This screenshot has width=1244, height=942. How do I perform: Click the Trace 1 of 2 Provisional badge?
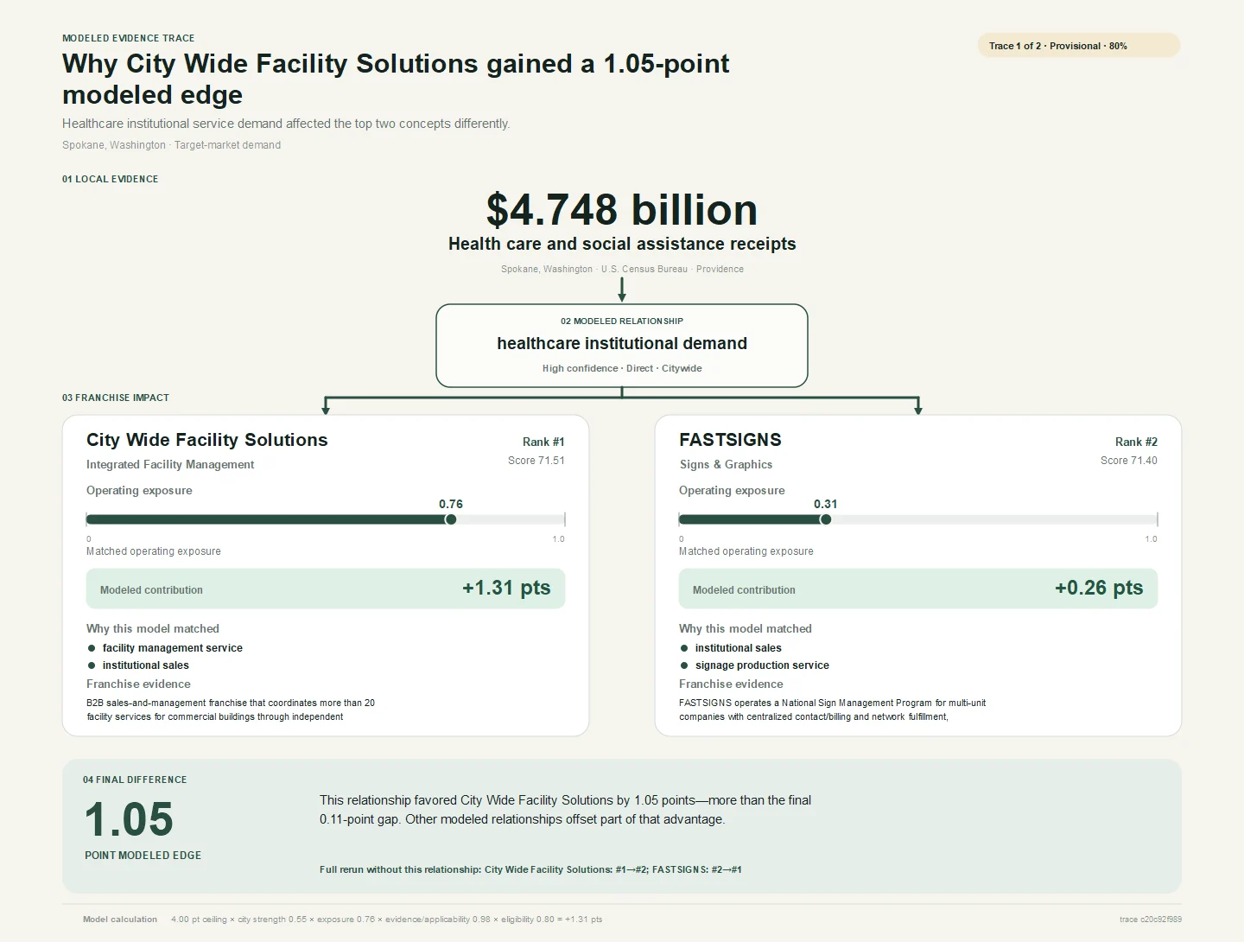(x=1078, y=46)
